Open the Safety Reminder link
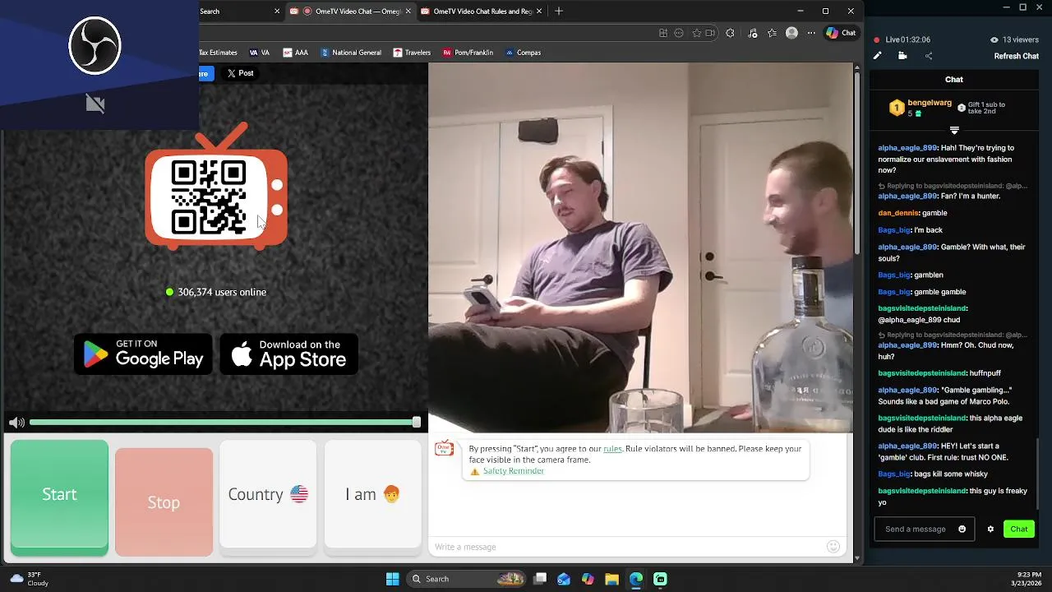1052x592 pixels. coord(514,471)
